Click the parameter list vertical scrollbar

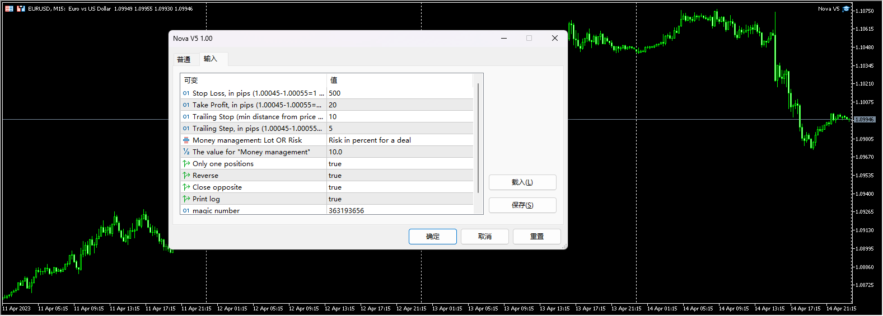[478, 138]
